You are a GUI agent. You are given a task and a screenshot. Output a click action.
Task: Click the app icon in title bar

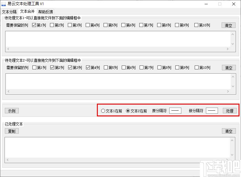[4, 4]
